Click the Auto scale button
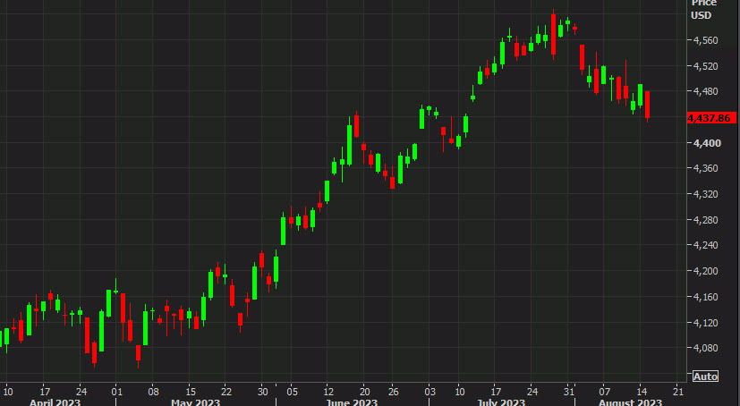The width and height of the screenshot is (740, 406). (705, 376)
